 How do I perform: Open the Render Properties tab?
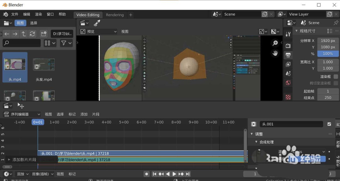(288, 45)
